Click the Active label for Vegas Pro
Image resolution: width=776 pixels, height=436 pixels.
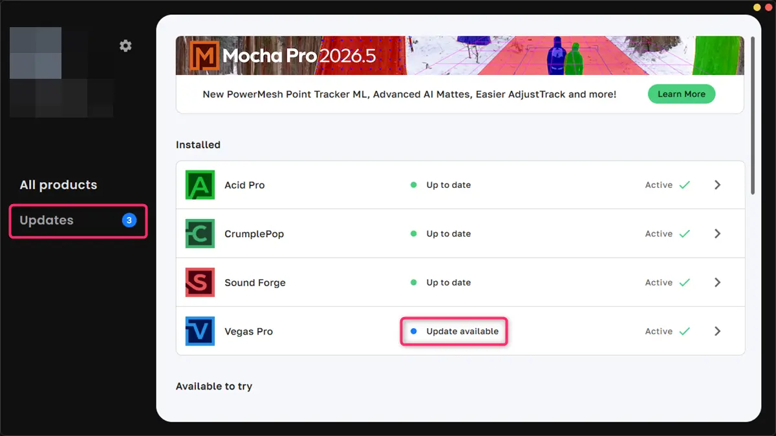(x=659, y=331)
